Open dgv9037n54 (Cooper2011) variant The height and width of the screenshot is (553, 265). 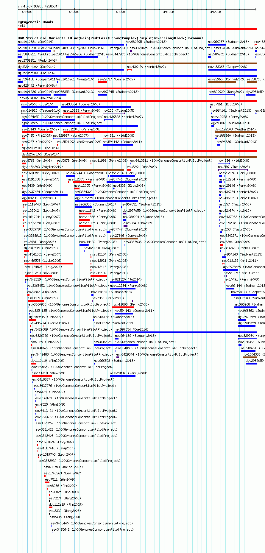point(43,192)
